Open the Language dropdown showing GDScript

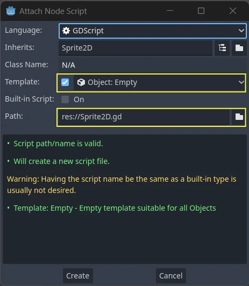click(153, 31)
